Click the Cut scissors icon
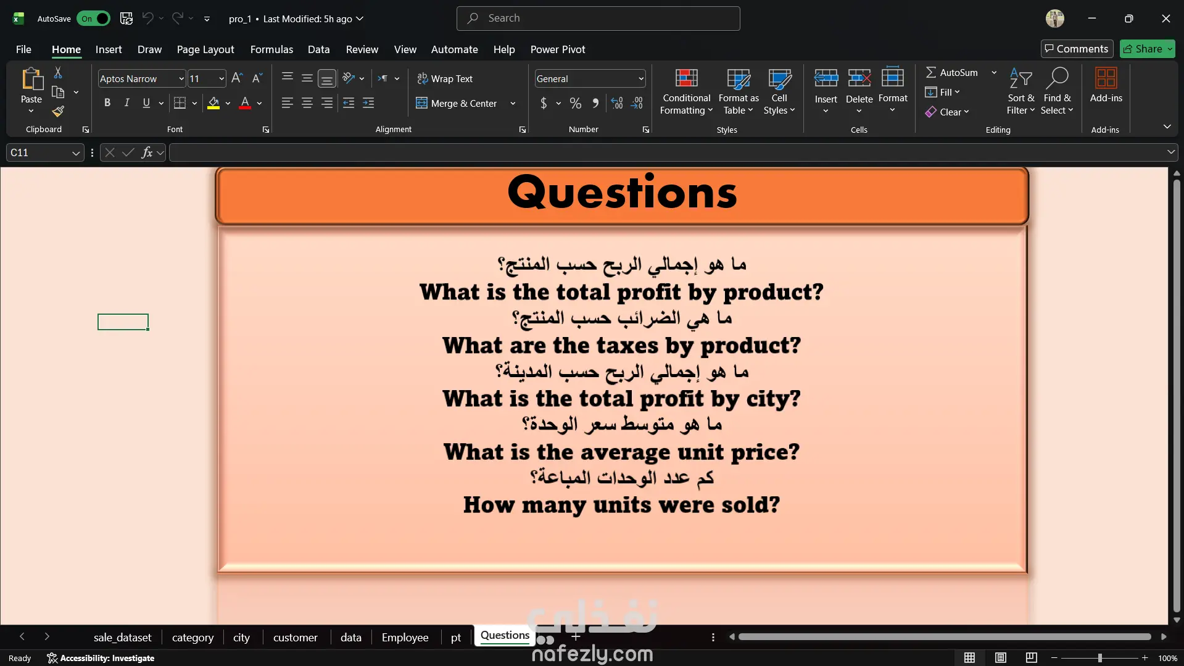Screen dimensions: 1184x666 (58, 73)
